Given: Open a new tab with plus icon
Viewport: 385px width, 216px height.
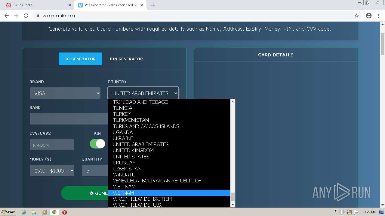Looking at the screenshot, I should point(153,5).
